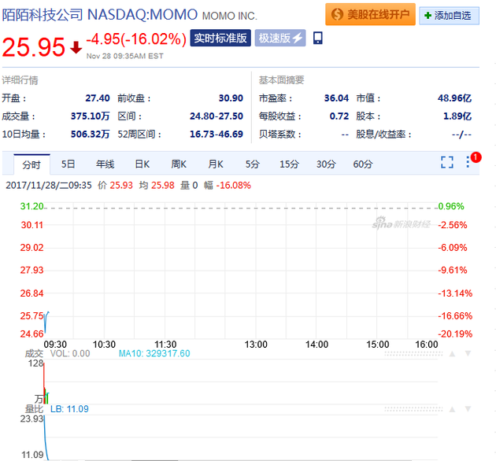Image resolution: width=496 pixels, height=461 pixels.
Task: Switch to 日K chart tab
Action: point(143,164)
